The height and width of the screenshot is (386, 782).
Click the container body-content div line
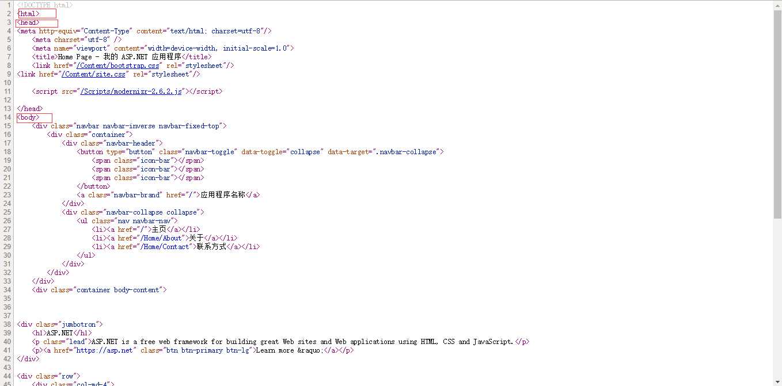point(100,290)
